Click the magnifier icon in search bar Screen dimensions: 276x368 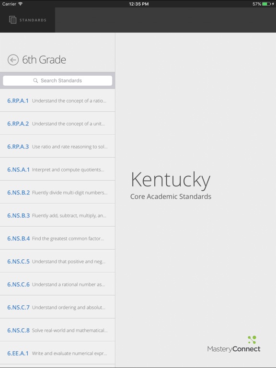[x=35, y=80]
